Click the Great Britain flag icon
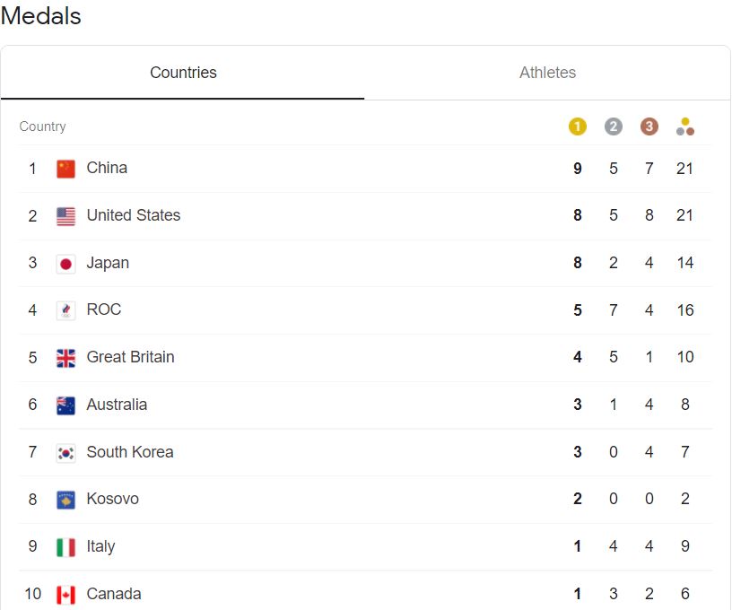 [x=65, y=358]
